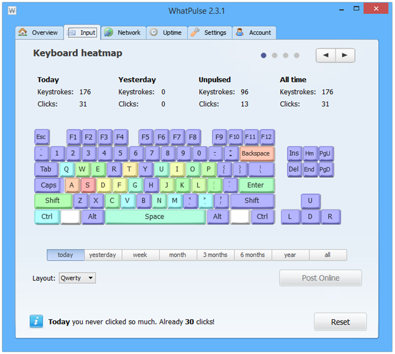Click the green Enter key
395x354 pixels.
[x=256, y=185]
